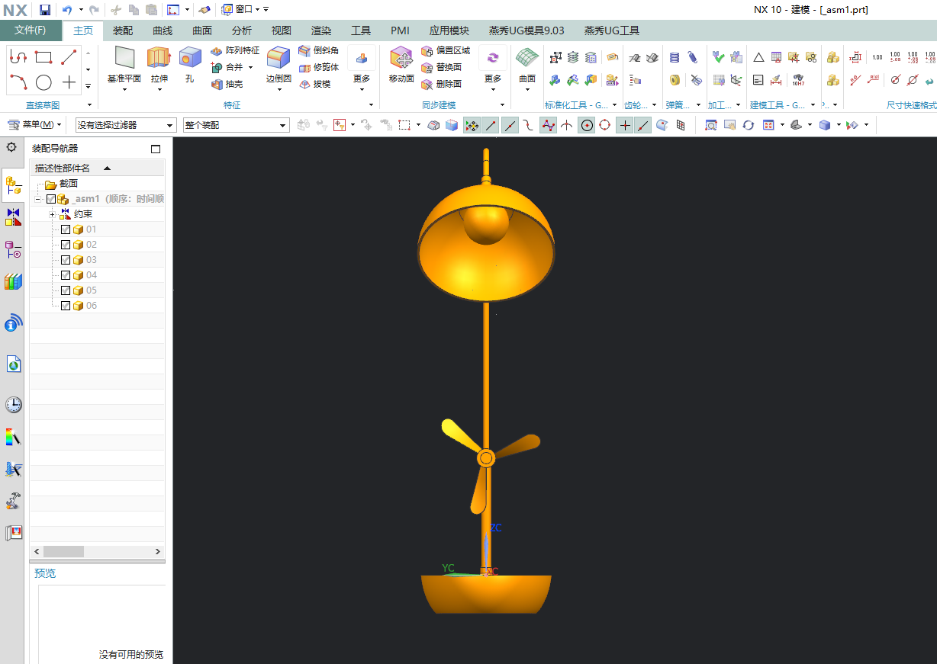Switch to the 渲染 render tab
937x664 pixels.
point(321,30)
